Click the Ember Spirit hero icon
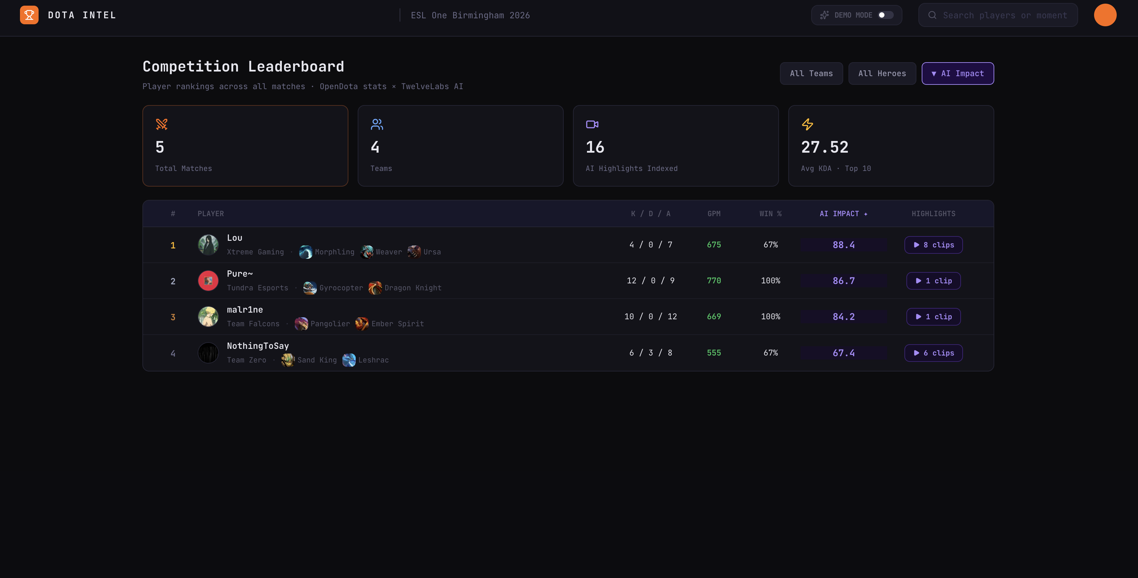The width and height of the screenshot is (1138, 578). tap(362, 324)
